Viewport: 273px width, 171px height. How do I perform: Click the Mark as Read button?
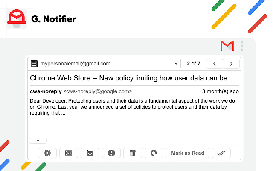pyautogui.click(x=187, y=153)
